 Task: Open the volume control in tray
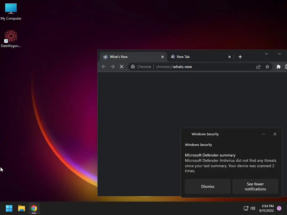(x=253, y=208)
